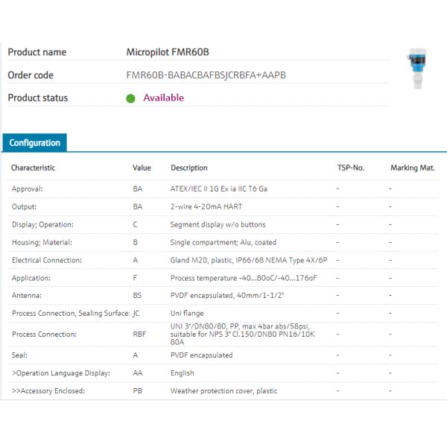This screenshot has height=447, width=447.
Task: Click the Marking Mat. column header
Action: click(x=413, y=168)
